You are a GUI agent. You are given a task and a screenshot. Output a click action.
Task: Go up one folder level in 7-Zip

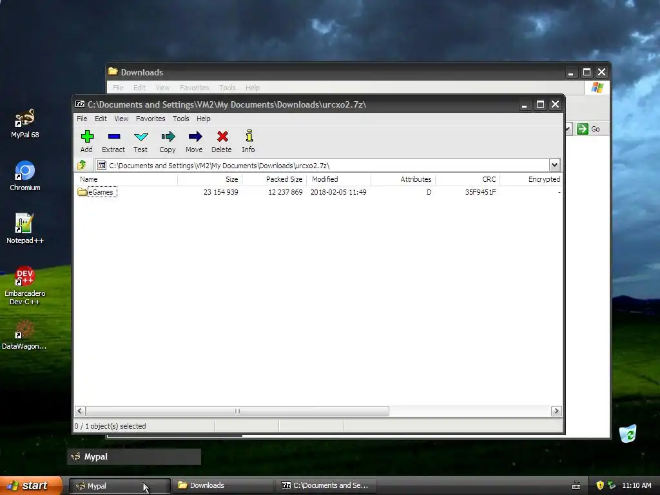point(82,165)
